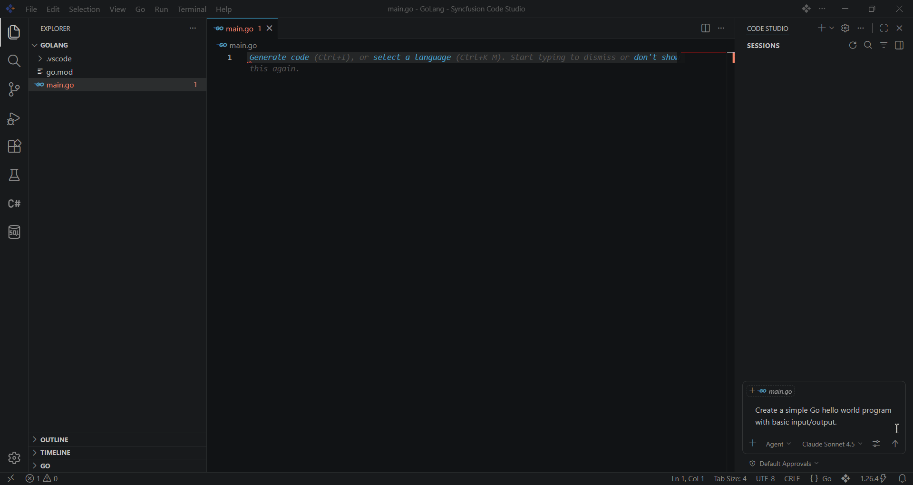
Task: Open the Run menu
Action: [x=161, y=10]
